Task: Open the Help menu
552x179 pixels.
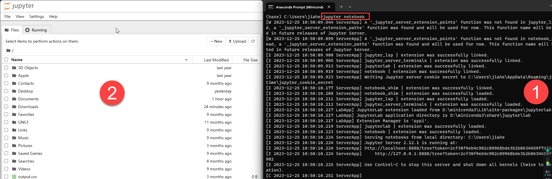Action: [x=53, y=16]
